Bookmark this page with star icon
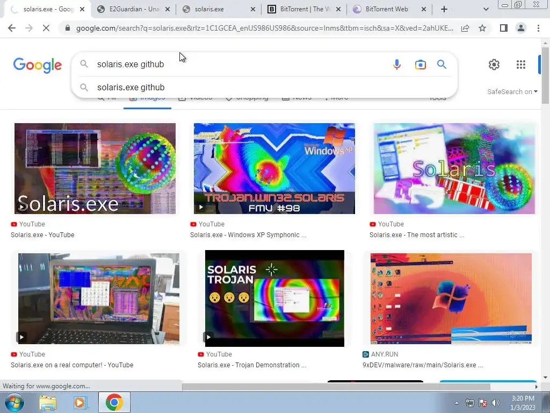This screenshot has height=413, width=550. click(482, 28)
